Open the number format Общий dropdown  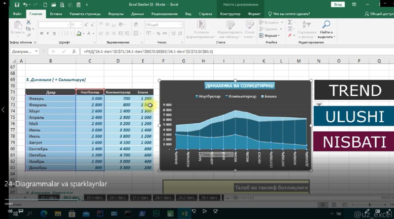(x=181, y=25)
